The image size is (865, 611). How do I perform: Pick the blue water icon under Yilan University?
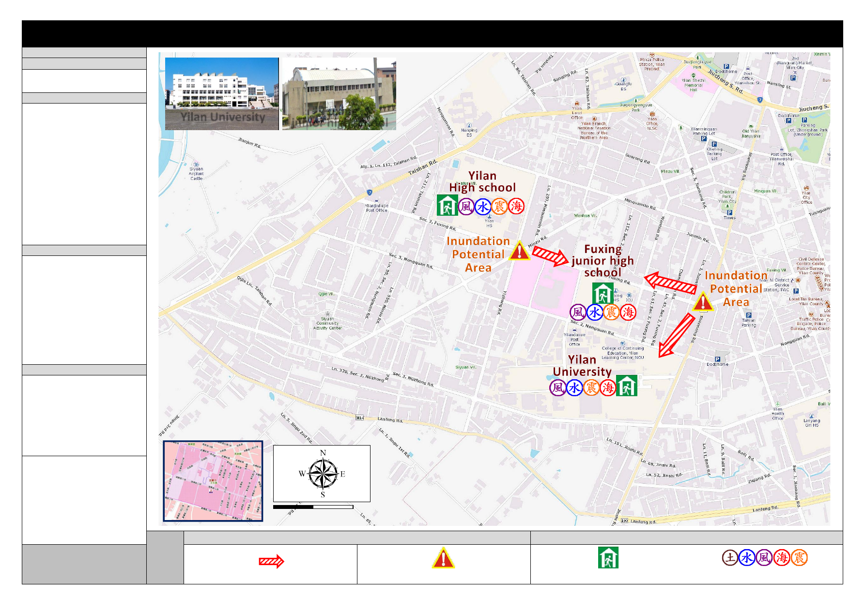(575, 387)
